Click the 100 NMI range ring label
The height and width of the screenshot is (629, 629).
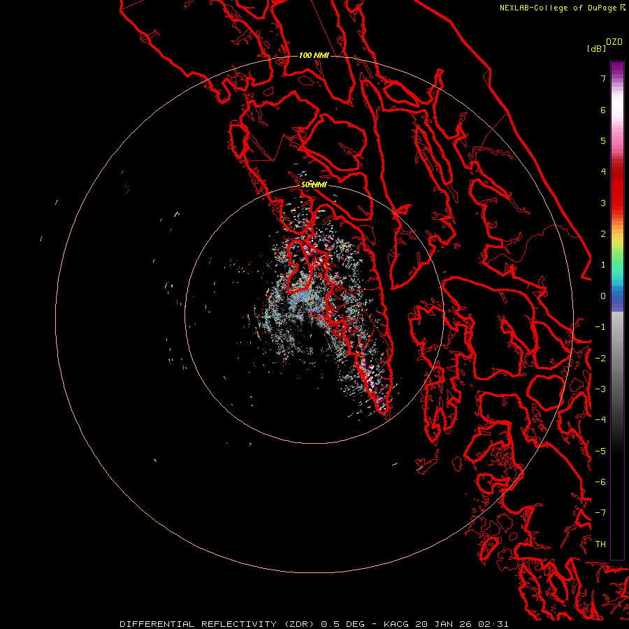(314, 55)
